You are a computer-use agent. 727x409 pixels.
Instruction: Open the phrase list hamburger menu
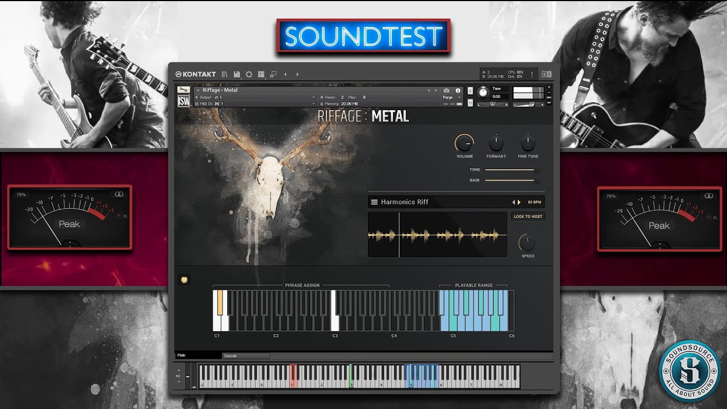(x=374, y=202)
